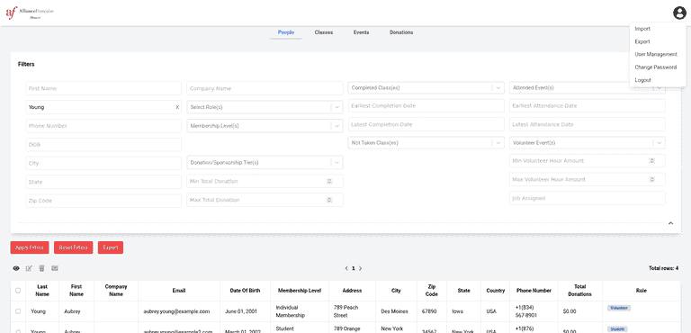
Task: Adjust the Min Volunteer Hour Amount stepper
Action: pos(651,161)
